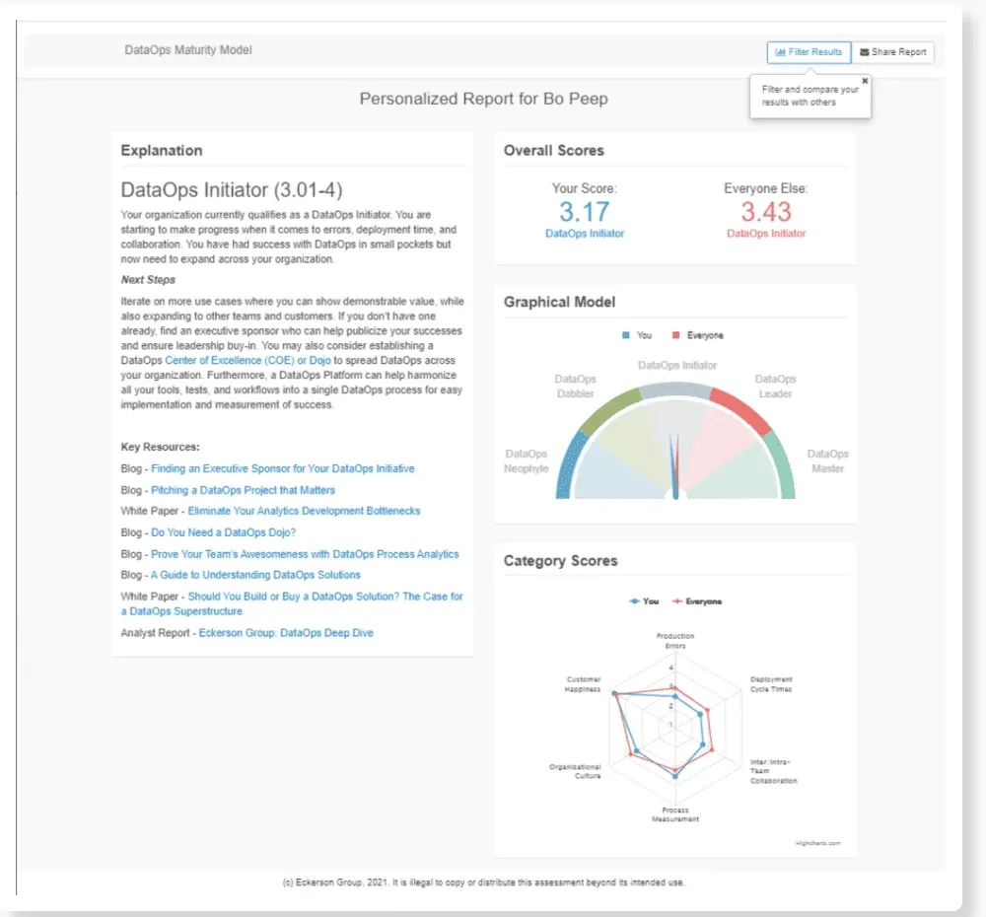Screen dimensions: 986x917
Task: Click the Personalized Report for Bo Peep heading
Action: [x=483, y=99]
